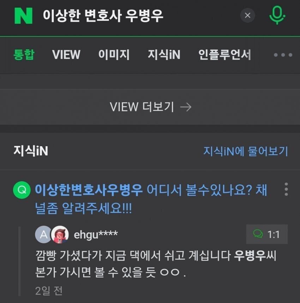Viewport: 300px width, 303px height.
Task: Start voice search with microphone icon
Action: (277, 15)
